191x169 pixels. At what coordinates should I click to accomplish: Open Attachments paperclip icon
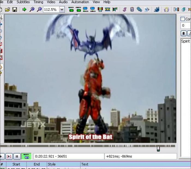pos(139,9)
